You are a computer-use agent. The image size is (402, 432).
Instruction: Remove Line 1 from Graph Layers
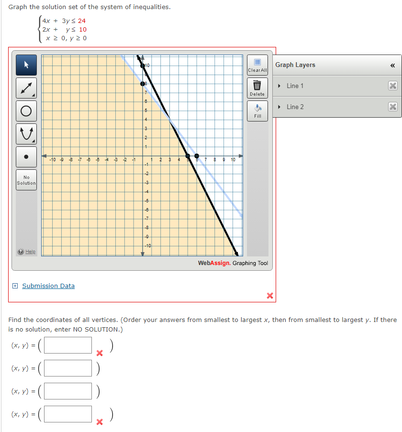(393, 86)
